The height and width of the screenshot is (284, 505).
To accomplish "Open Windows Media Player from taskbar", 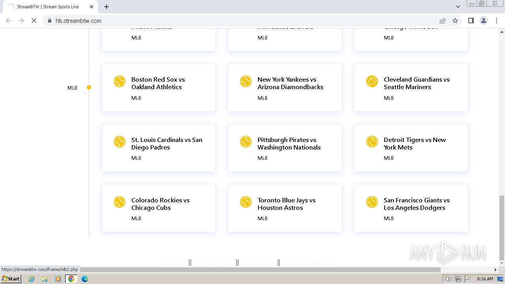I will tap(58, 279).
